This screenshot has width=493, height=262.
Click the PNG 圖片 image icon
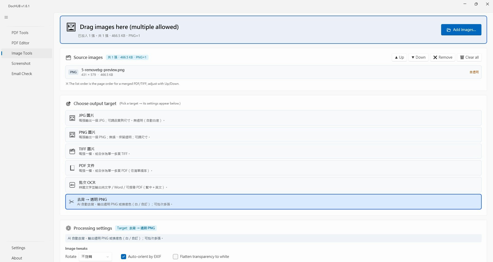pyautogui.click(x=72, y=135)
